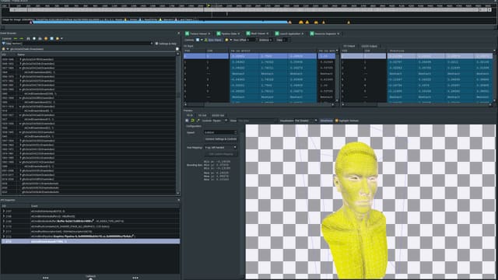498x280 pixels.
Task: Click the first camera icon in the Preview toolbar
Action: click(x=187, y=121)
